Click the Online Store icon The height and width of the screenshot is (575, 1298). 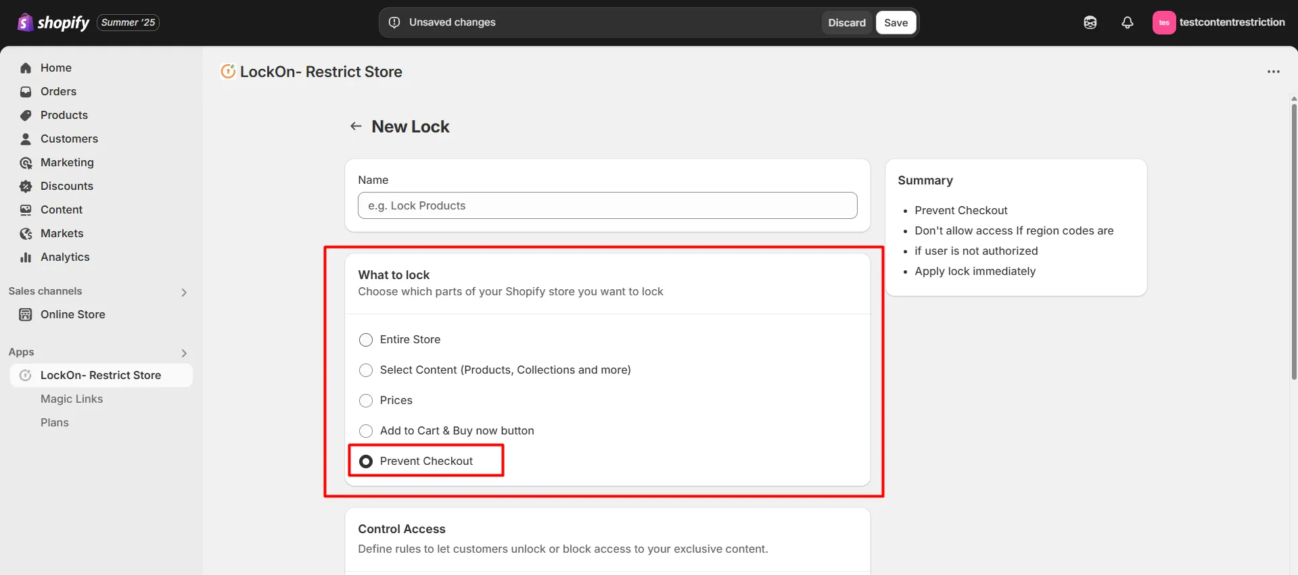click(x=26, y=314)
